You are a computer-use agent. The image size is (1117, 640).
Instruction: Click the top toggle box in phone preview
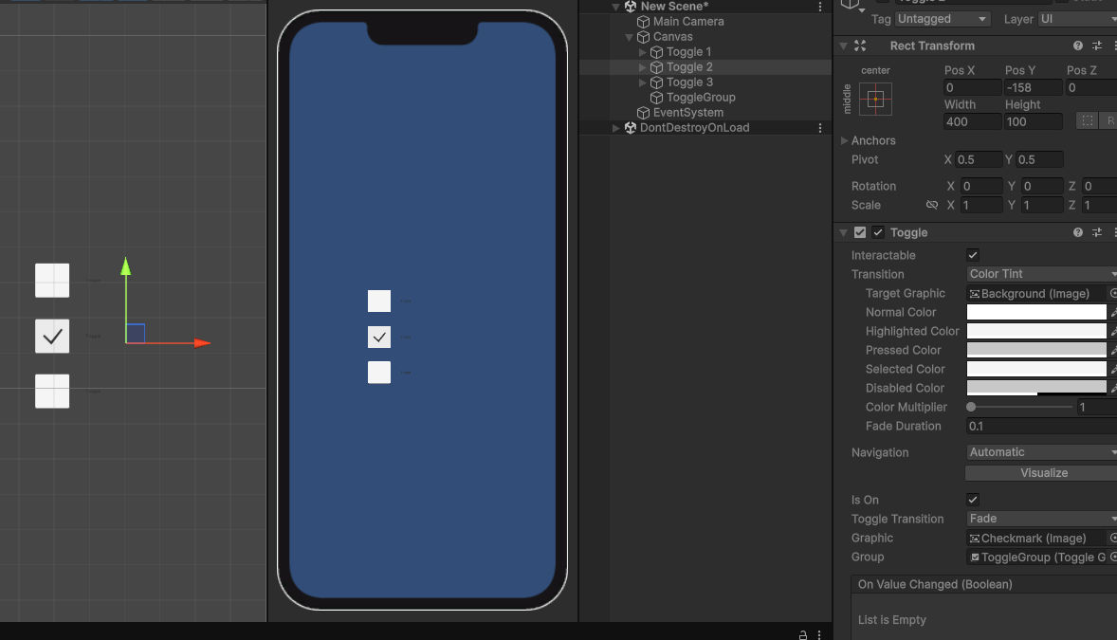coord(379,301)
